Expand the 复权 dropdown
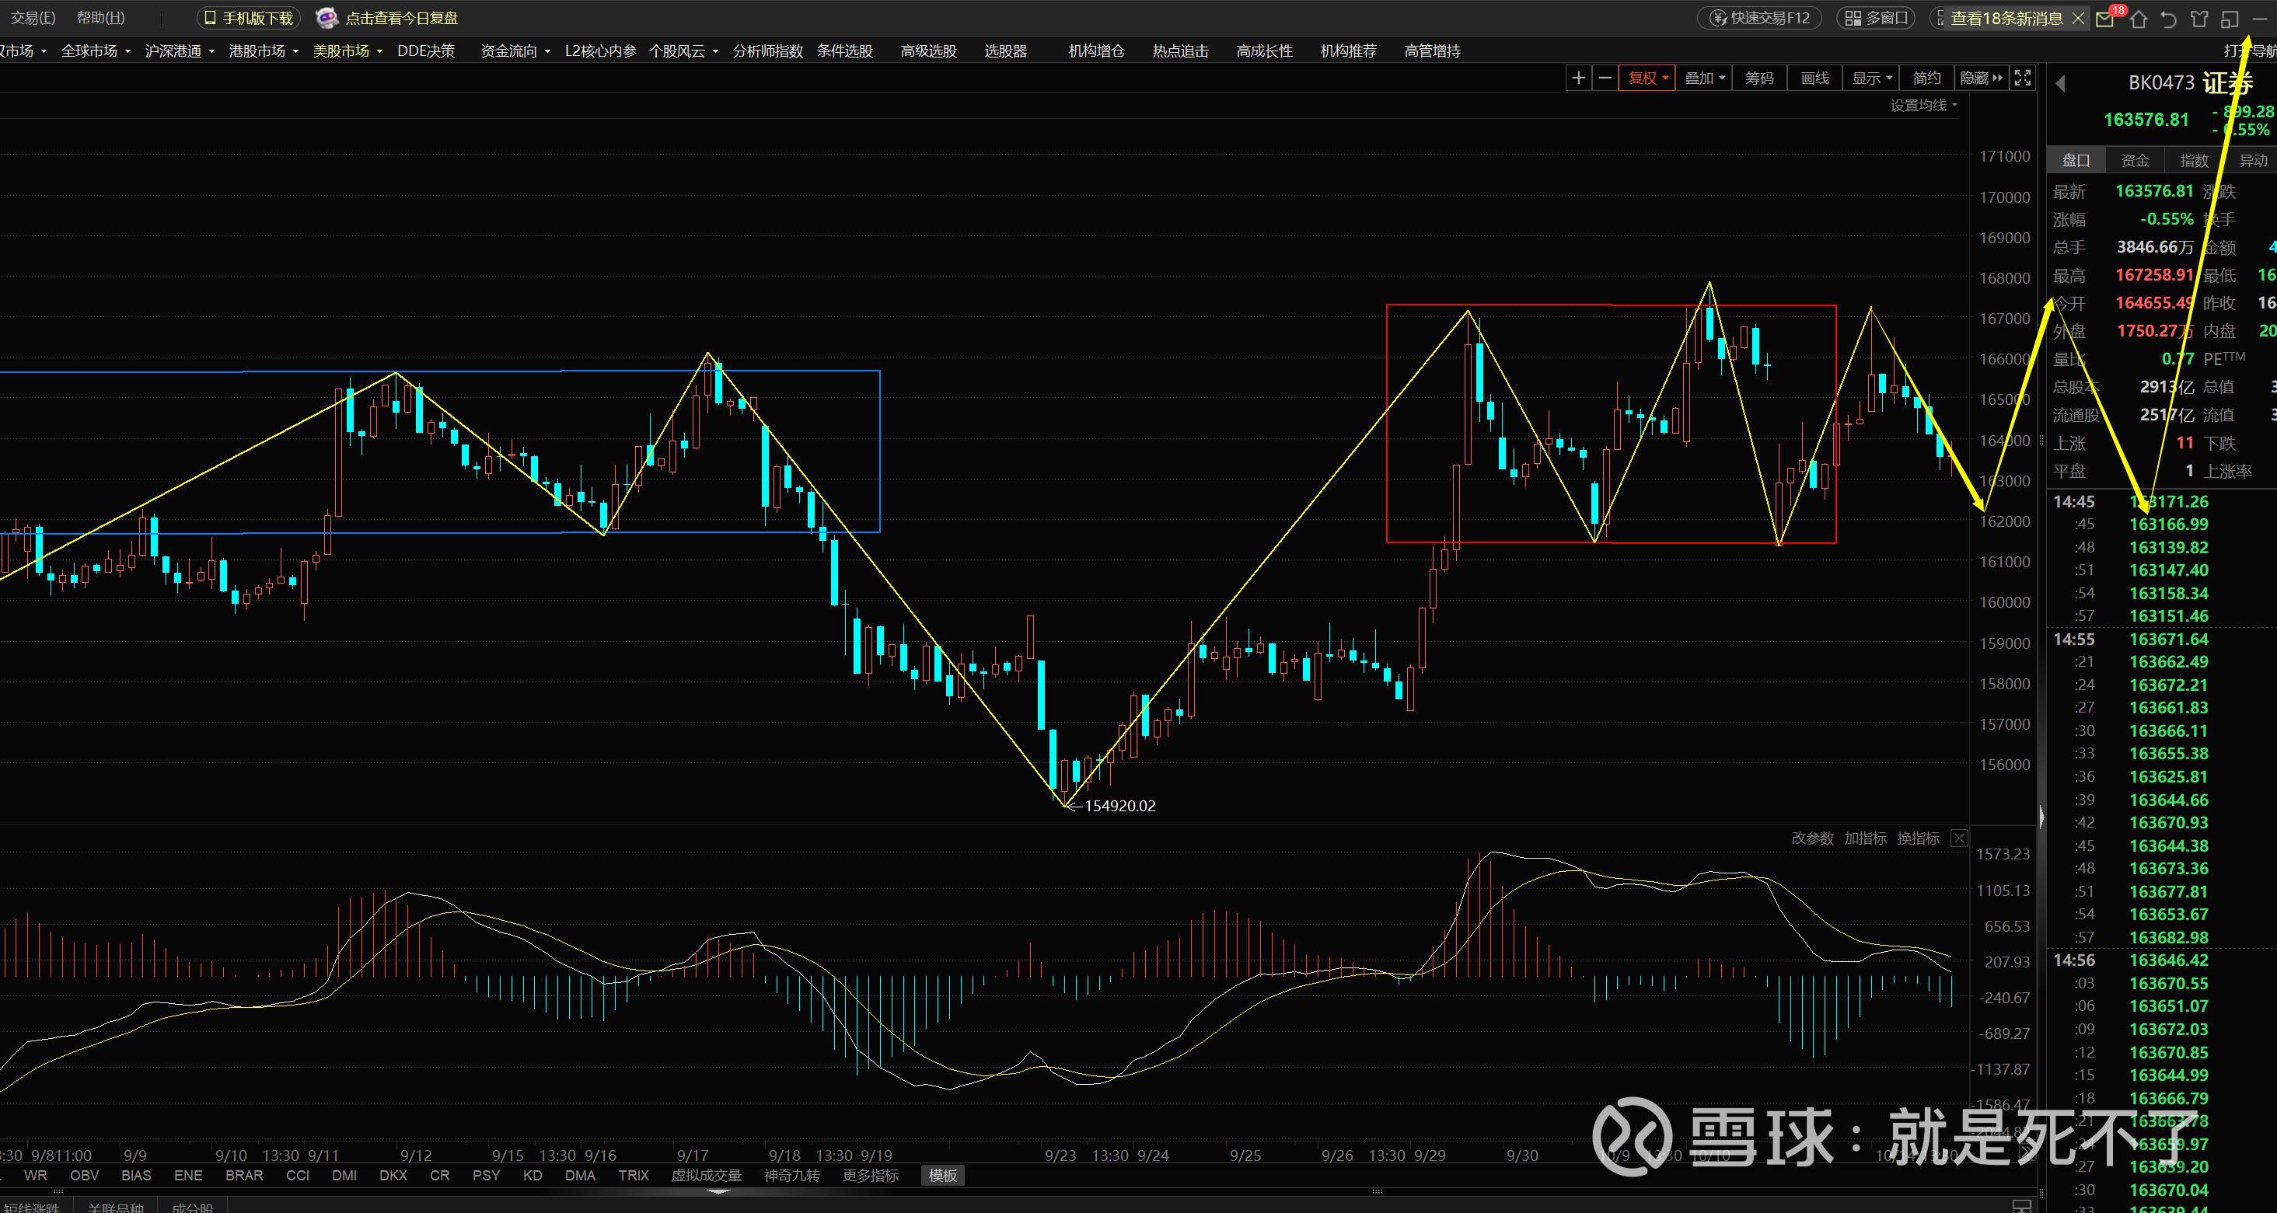This screenshot has width=2277, height=1213. point(1647,78)
